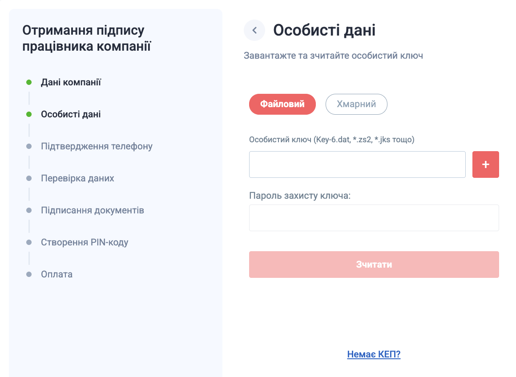Focus the Пароль захисту ключа field
This screenshot has width=516, height=377.
pyautogui.click(x=374, y=218)
